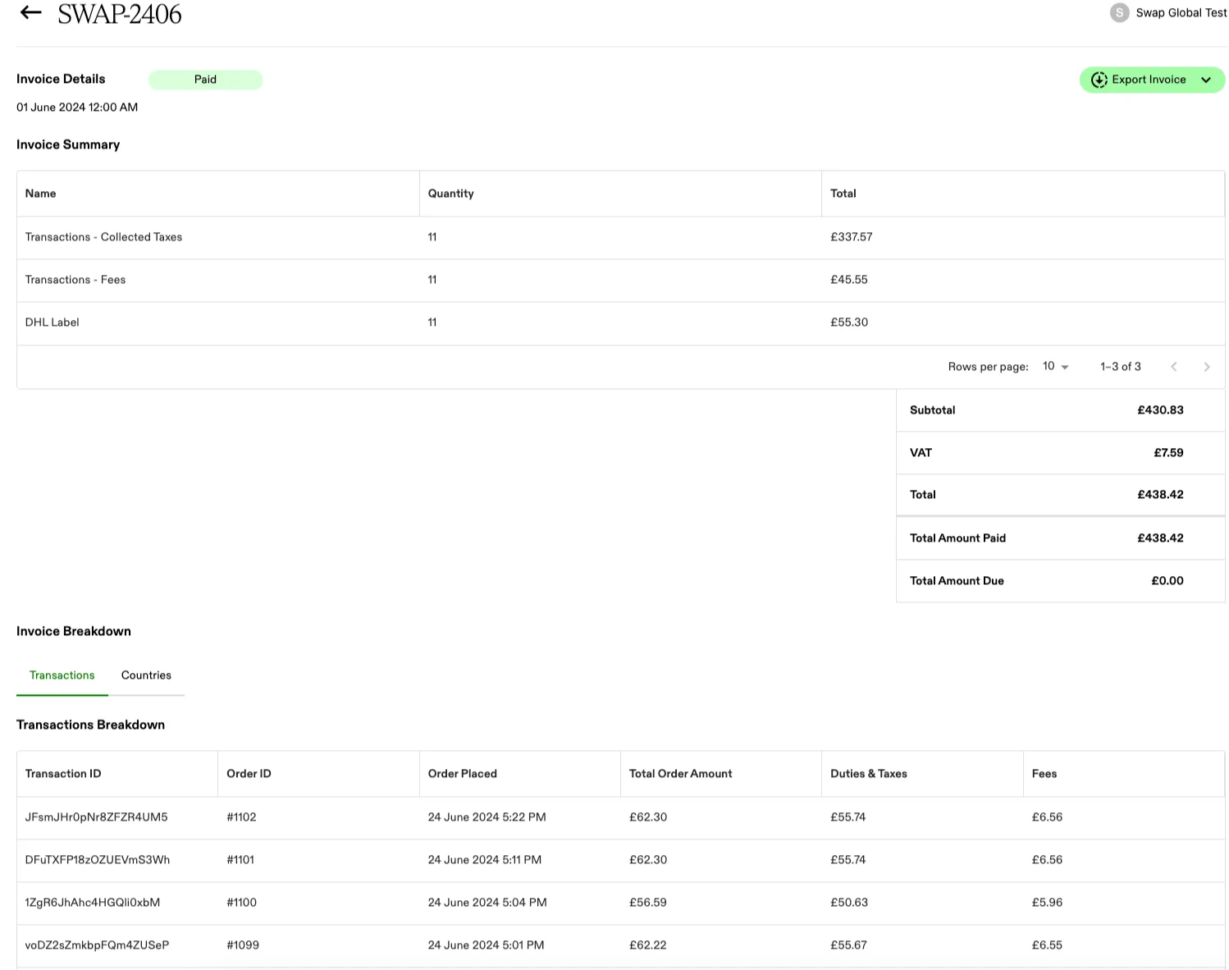Switch to the Countries tab

[x=146, y=675]
